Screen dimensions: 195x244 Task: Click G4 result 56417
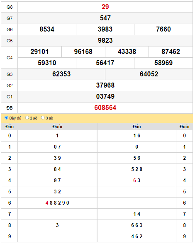(x=105, y=63)
